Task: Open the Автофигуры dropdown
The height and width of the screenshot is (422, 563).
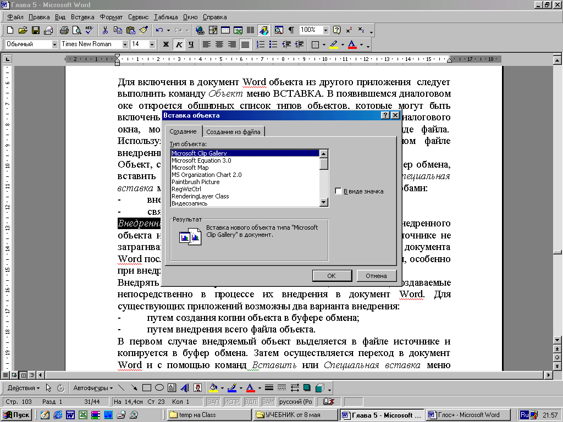Action: click(x=93, y=387)
